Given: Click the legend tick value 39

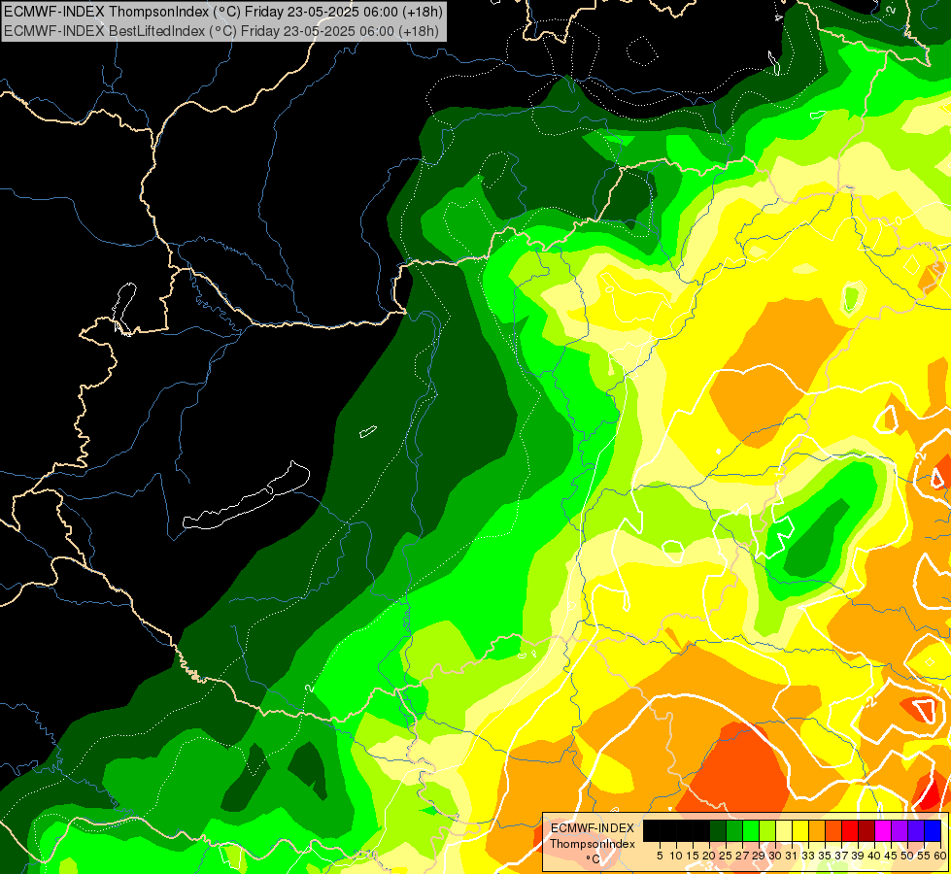Looking at the screenshot, I should 858,856.
